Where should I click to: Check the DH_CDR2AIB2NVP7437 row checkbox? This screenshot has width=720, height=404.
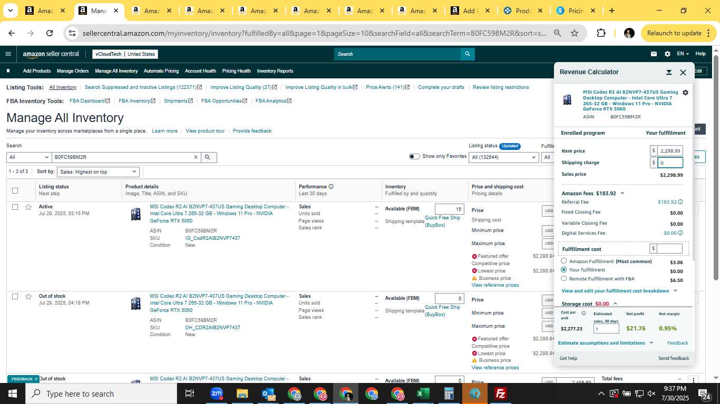15,296
